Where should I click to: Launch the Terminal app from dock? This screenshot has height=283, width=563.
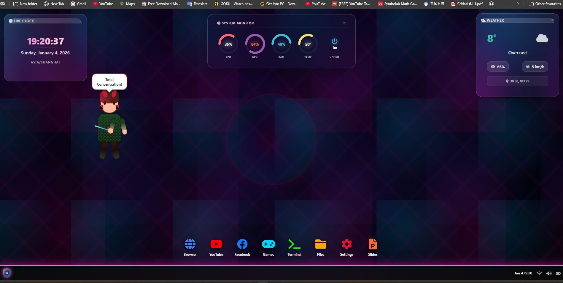coord(294,244)
